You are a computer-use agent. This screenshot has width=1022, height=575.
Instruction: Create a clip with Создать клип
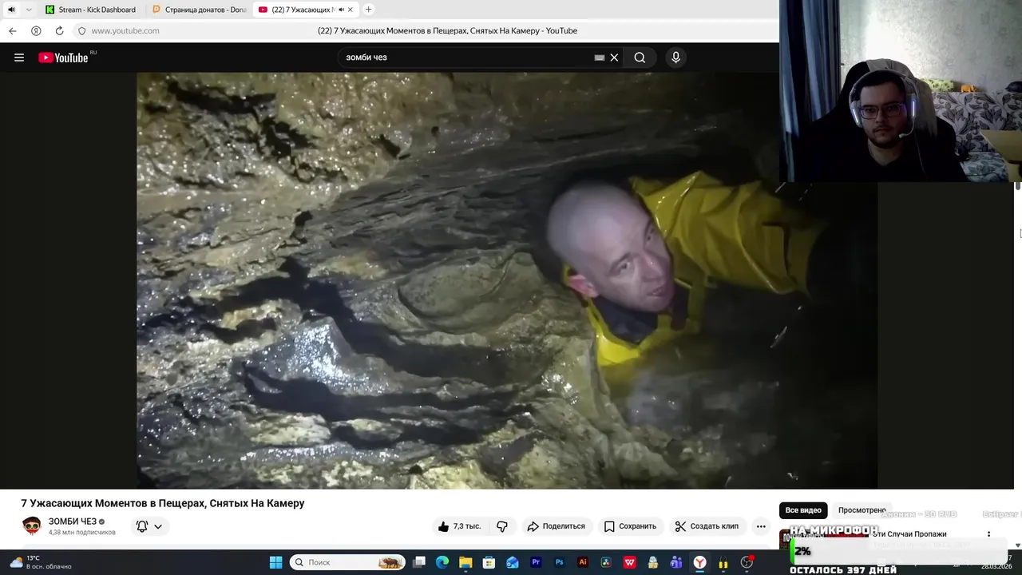click(x=707, y=526)
